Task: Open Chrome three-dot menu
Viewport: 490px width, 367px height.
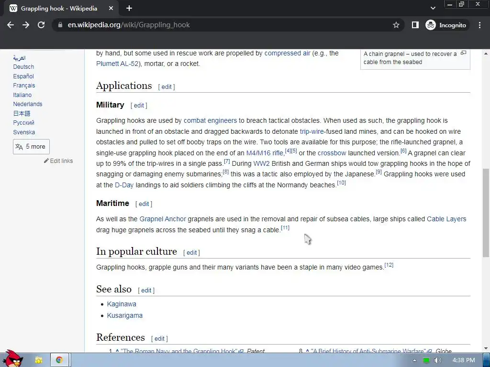Action: coord(479,25)
